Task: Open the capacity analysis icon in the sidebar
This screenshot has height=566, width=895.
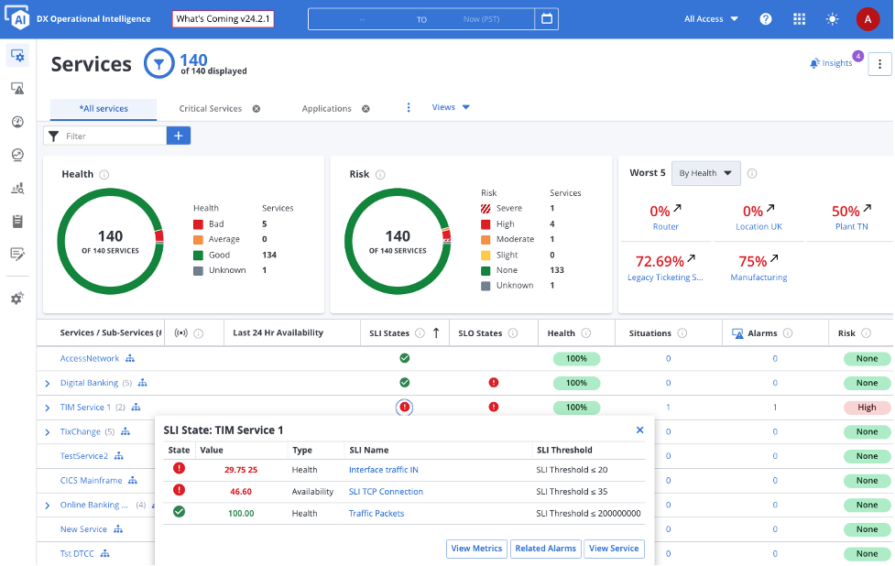Action: point(16,188)
